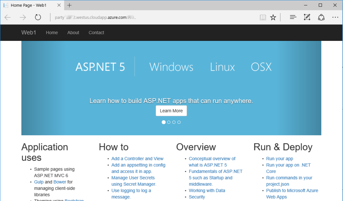Image resolution: width=343 pixels, height=201 pixels.
Task: Make a Web Note pen icon
Action: [x=307, y=17]
